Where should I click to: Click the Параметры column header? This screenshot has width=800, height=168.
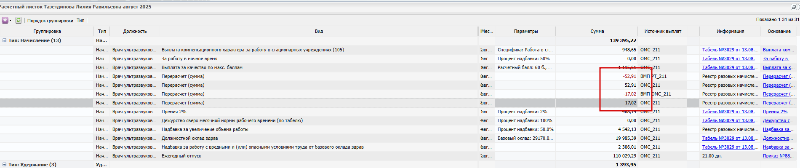pyautogui.click(x=525, y=31)
